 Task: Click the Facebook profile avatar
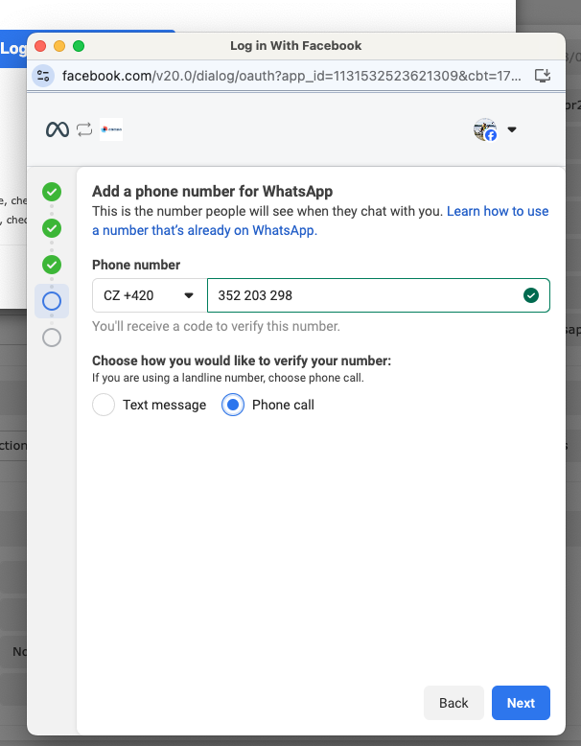point(485,129)
